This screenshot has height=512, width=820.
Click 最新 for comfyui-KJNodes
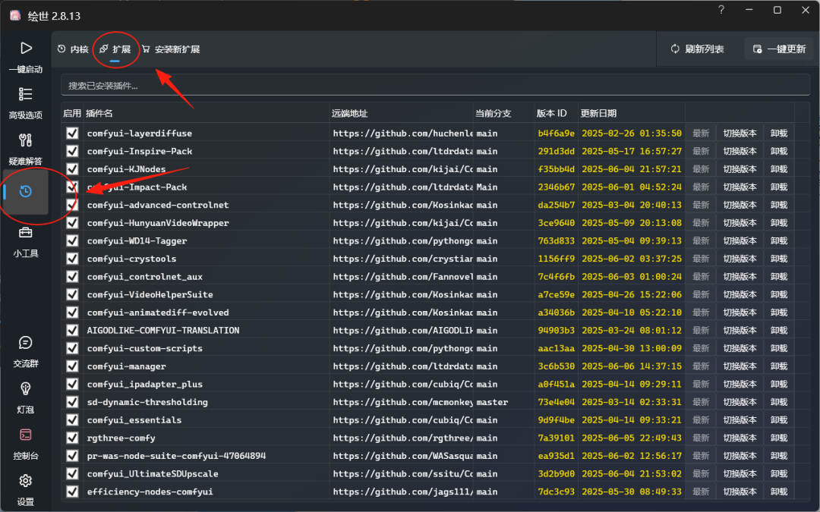(701, 168)
